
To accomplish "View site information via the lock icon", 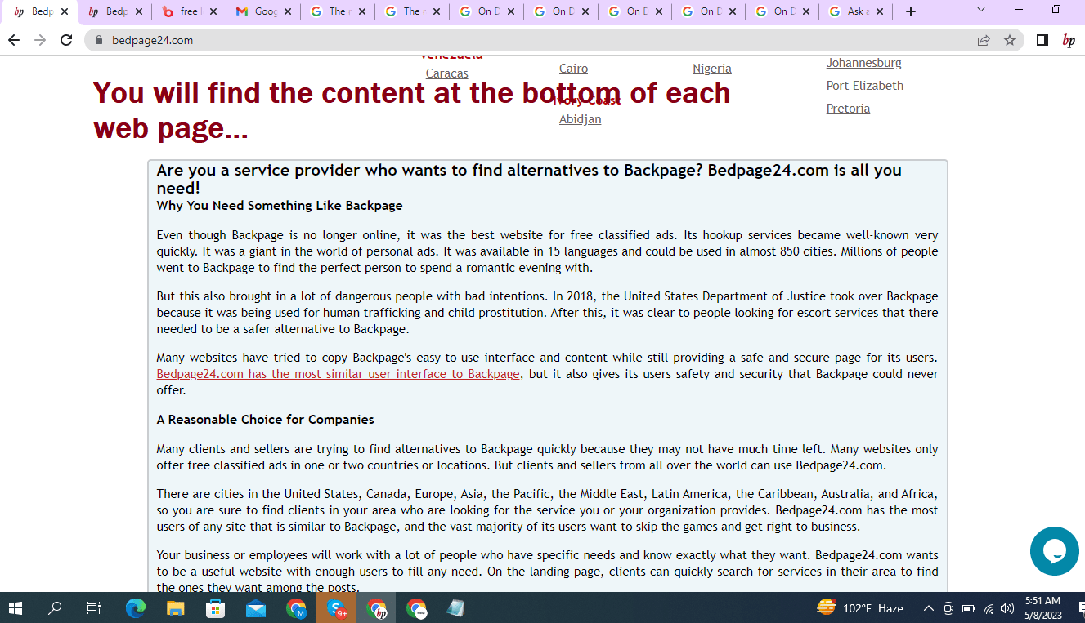I will pyautogui.click(x=100, y=40).
